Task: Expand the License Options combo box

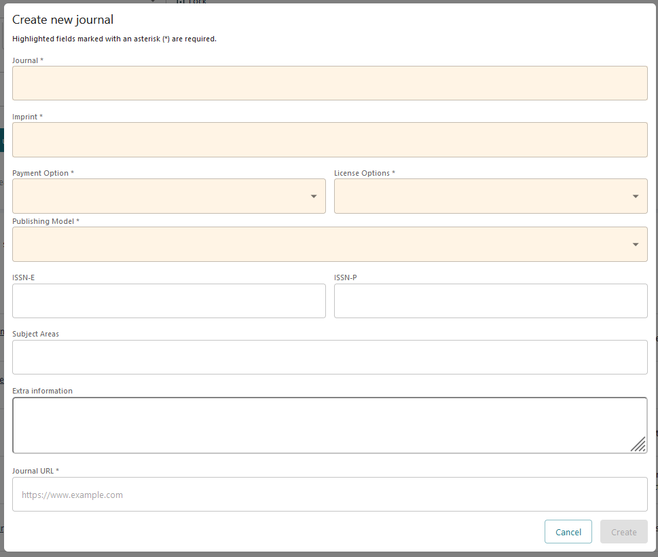Action: (490, 195)
